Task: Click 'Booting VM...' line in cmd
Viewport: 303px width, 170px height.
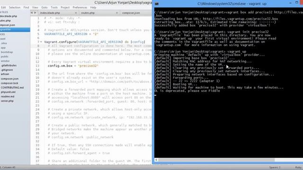Action: tap(185, 84)
